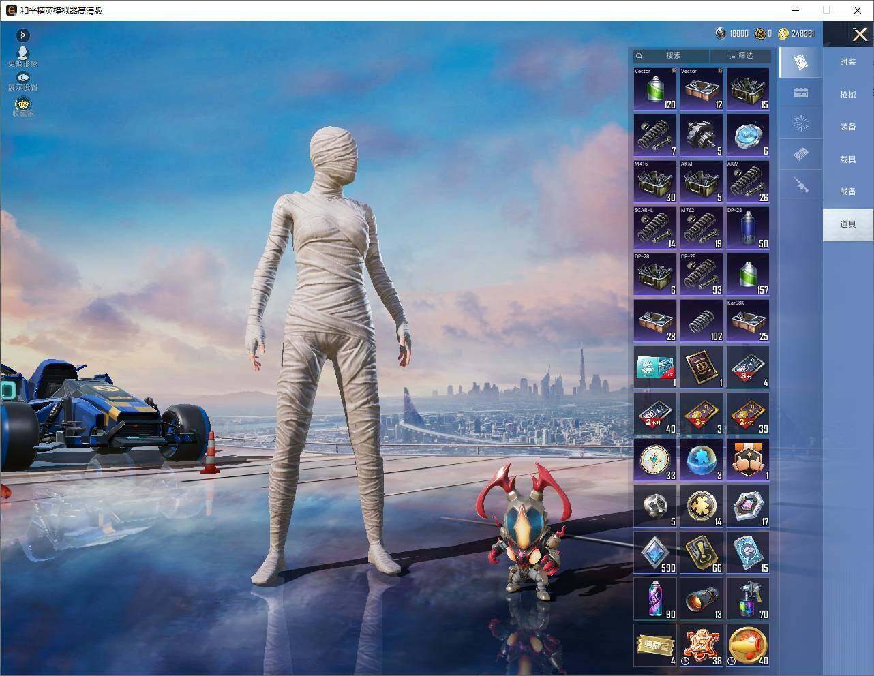Click the 248381 gold coin balance
Viewport: 874px width, 676px height.
pos(796,33)
